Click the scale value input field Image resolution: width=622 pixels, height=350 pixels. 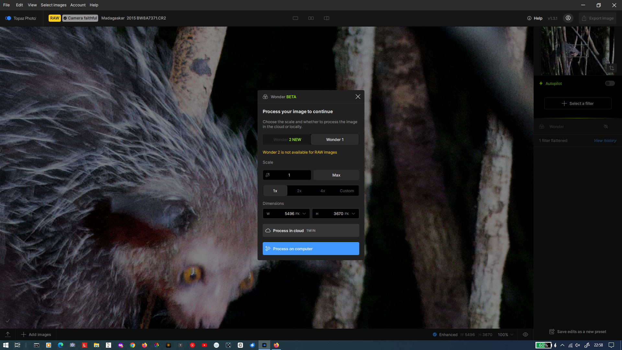click(x=289, y=175)
